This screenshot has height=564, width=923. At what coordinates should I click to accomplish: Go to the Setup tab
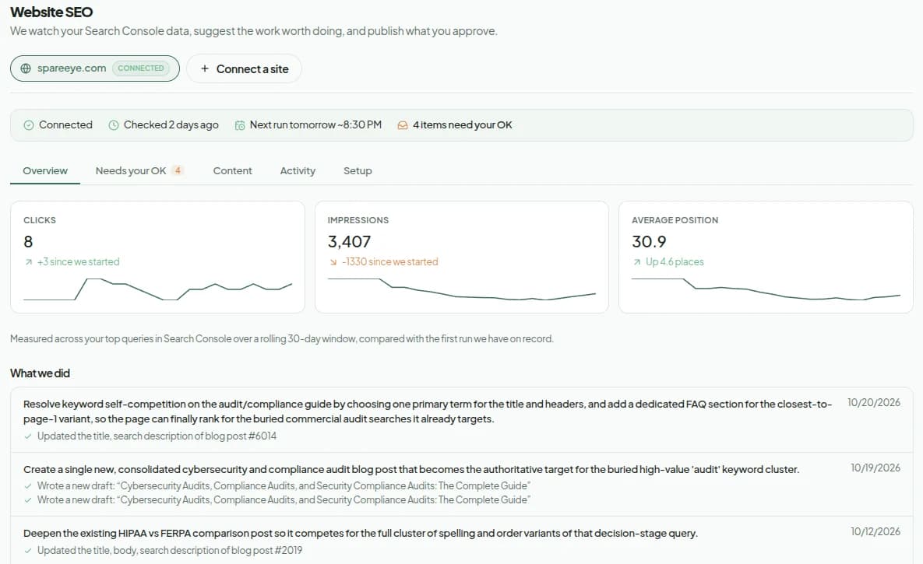point(358,171)
